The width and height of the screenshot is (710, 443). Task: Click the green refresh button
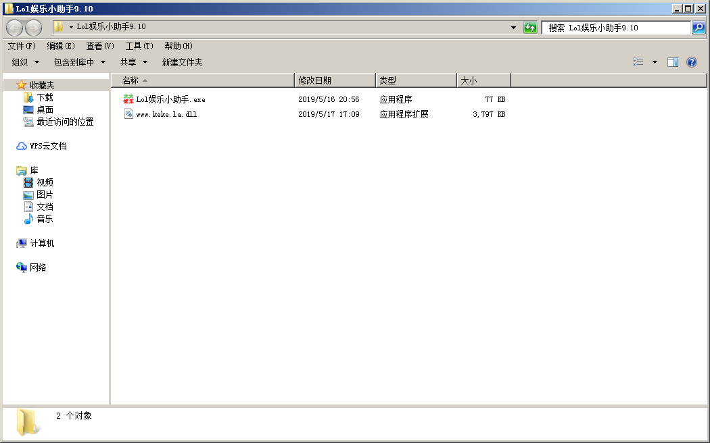click(529, 28)
